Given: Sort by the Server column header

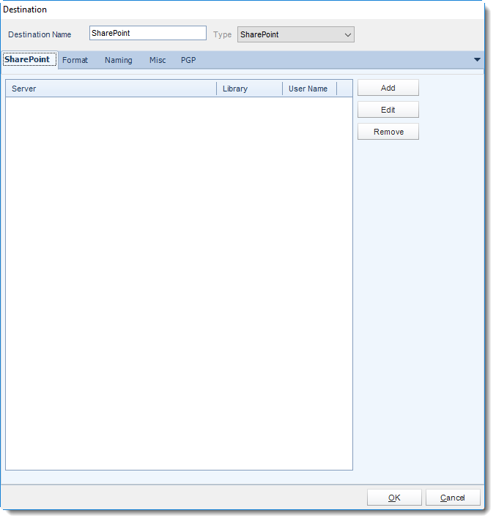Looking at the screenshot, I should [111, 89].
